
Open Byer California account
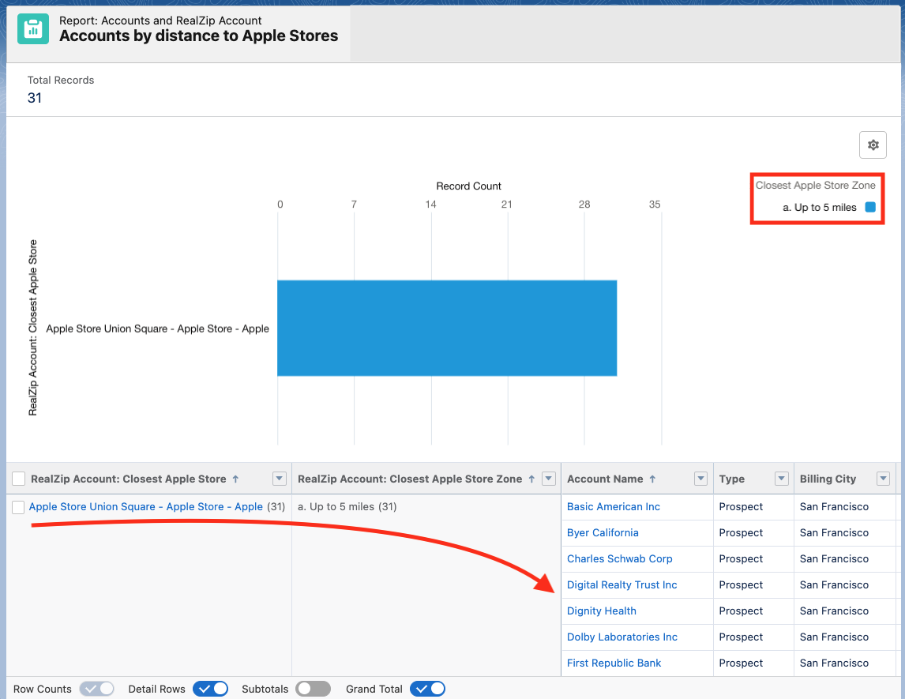(x=603, y=533)
